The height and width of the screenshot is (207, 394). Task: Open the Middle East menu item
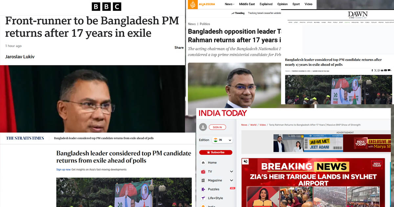click(247, 4)
